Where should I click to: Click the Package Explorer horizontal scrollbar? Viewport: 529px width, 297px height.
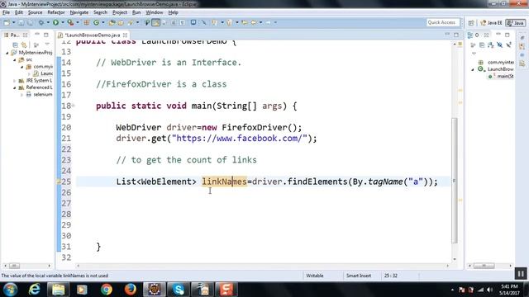point(14,266)
